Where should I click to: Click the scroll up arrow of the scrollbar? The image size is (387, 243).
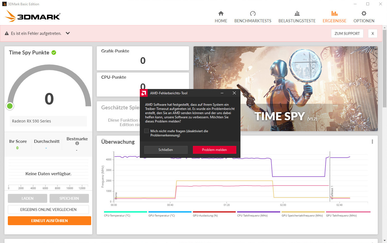[x=385, y=28]
